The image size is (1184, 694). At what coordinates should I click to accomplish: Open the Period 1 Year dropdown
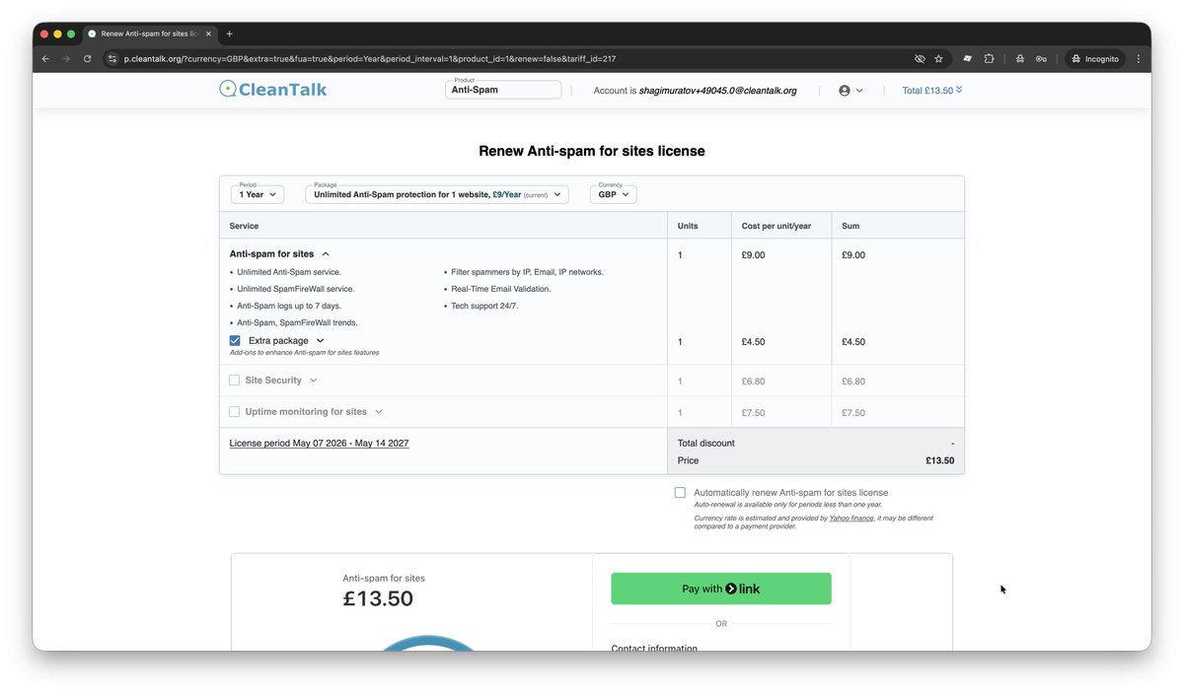(x=258, y=194)
